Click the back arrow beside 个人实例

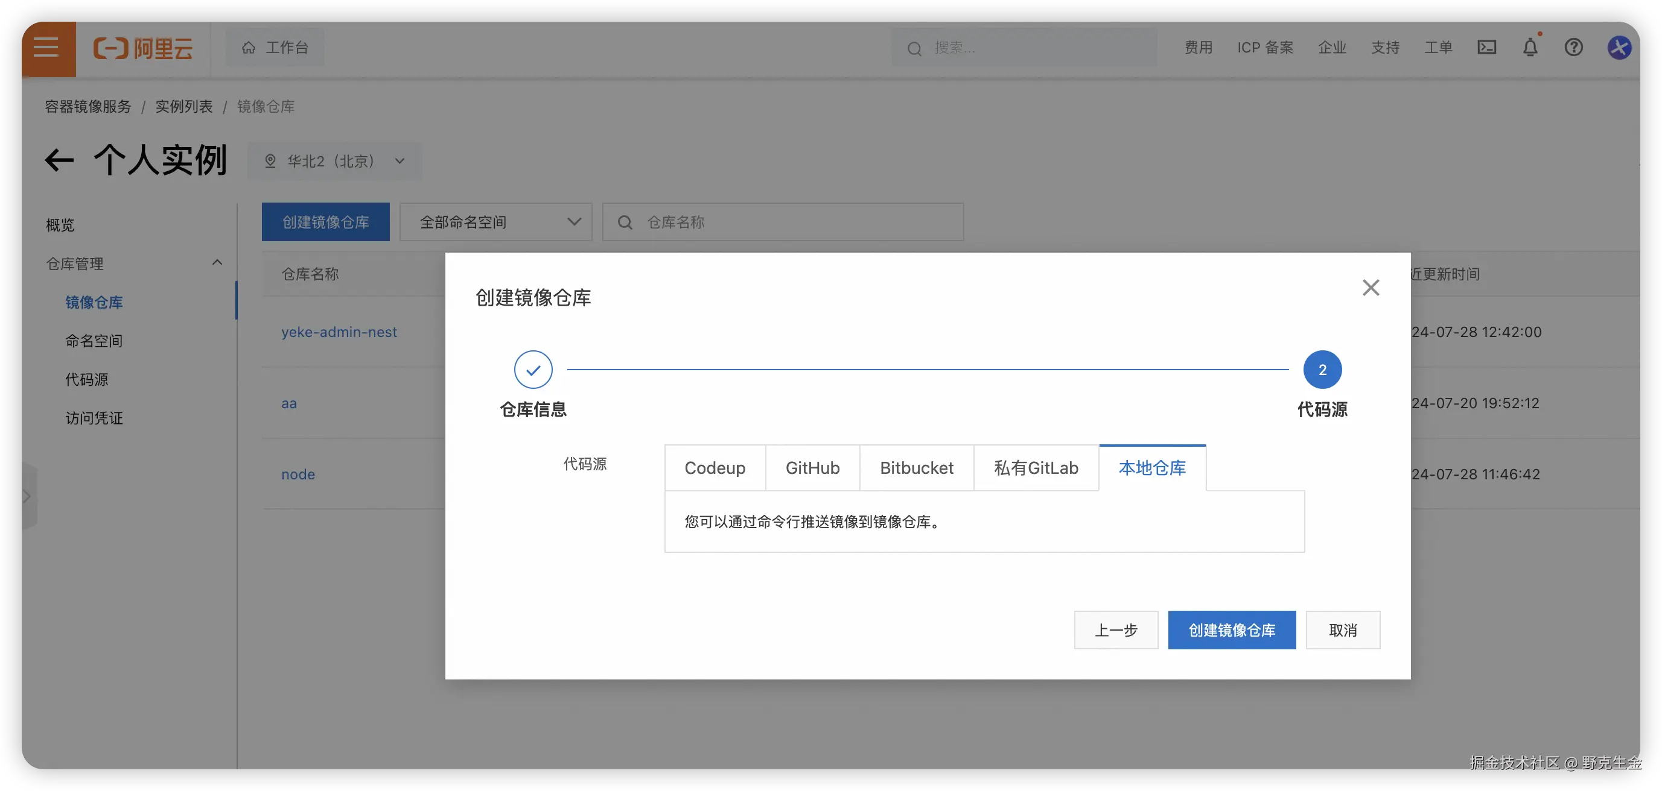[59, 160]
